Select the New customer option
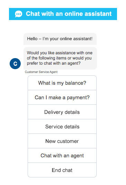 tap(62, 141)
